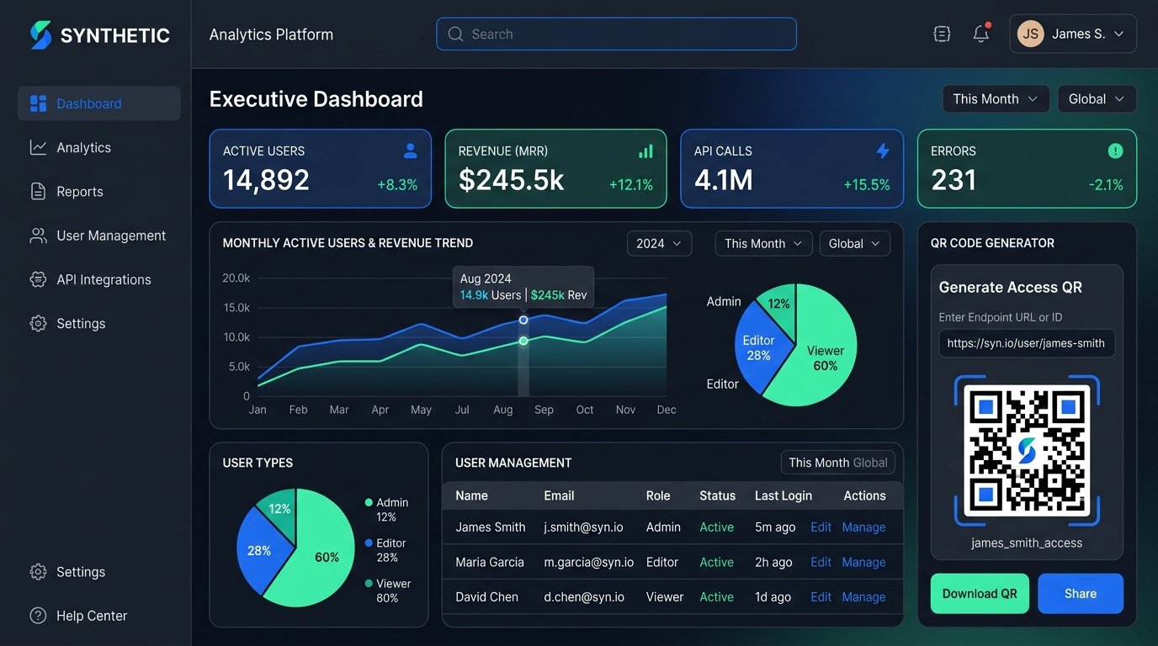This screenshot has height=646, width=1158.
Task: Click Edit for David Chen
Action: pos(821,597)
